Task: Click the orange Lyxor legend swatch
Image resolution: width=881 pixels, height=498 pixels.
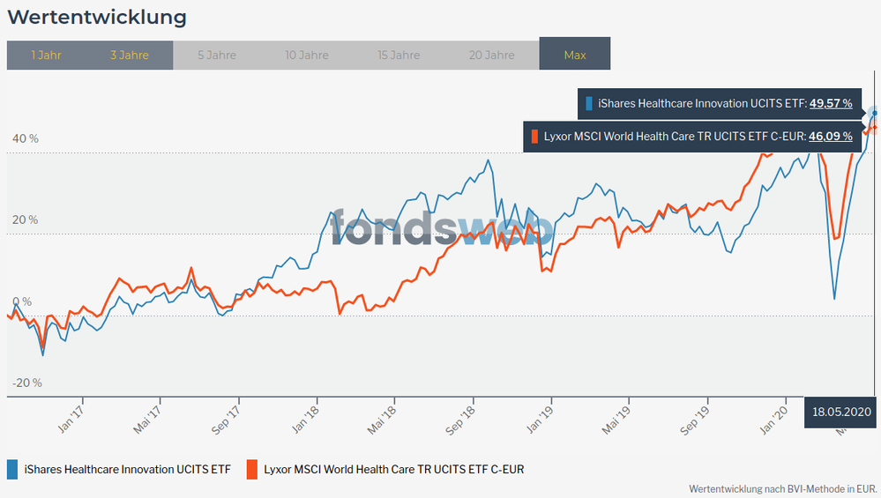Action: tap(251, 469)
